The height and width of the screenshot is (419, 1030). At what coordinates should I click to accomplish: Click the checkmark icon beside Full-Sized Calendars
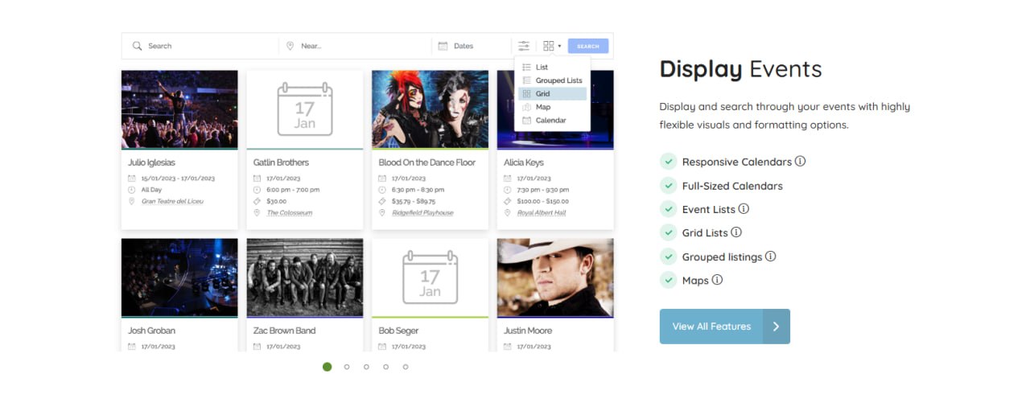click(668, 185)
